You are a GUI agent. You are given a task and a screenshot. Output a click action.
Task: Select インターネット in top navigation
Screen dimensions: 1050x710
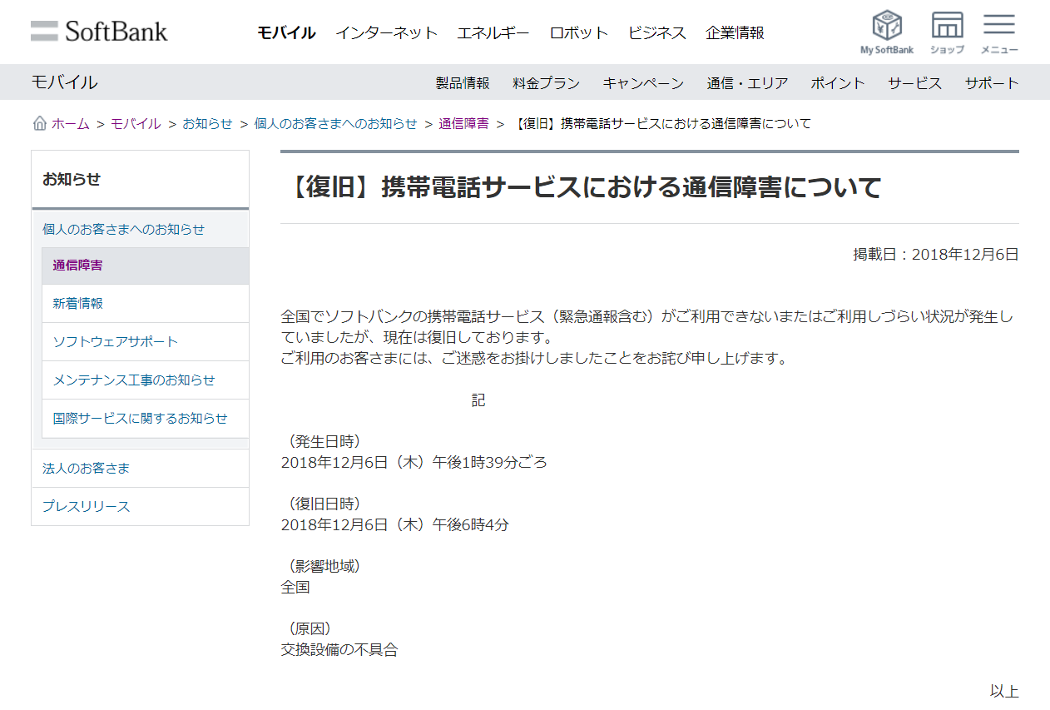[386, 33]
